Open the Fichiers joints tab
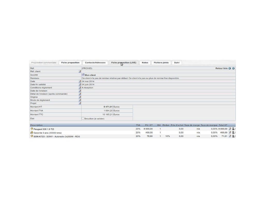The width and height of the screenshot is (265, 198). click(161, 63)
